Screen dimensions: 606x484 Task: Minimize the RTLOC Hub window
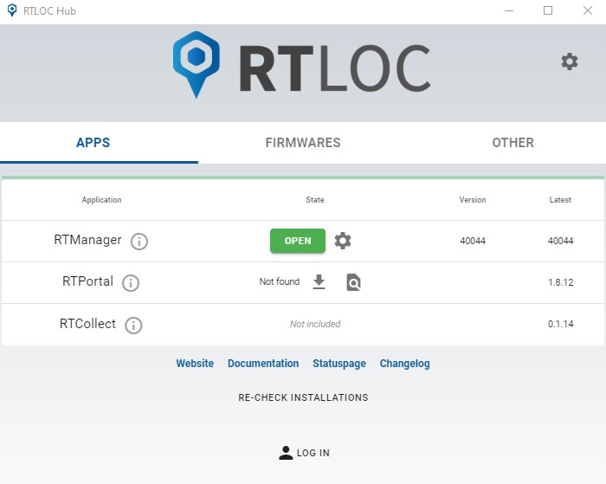click(x=509, y=11)
